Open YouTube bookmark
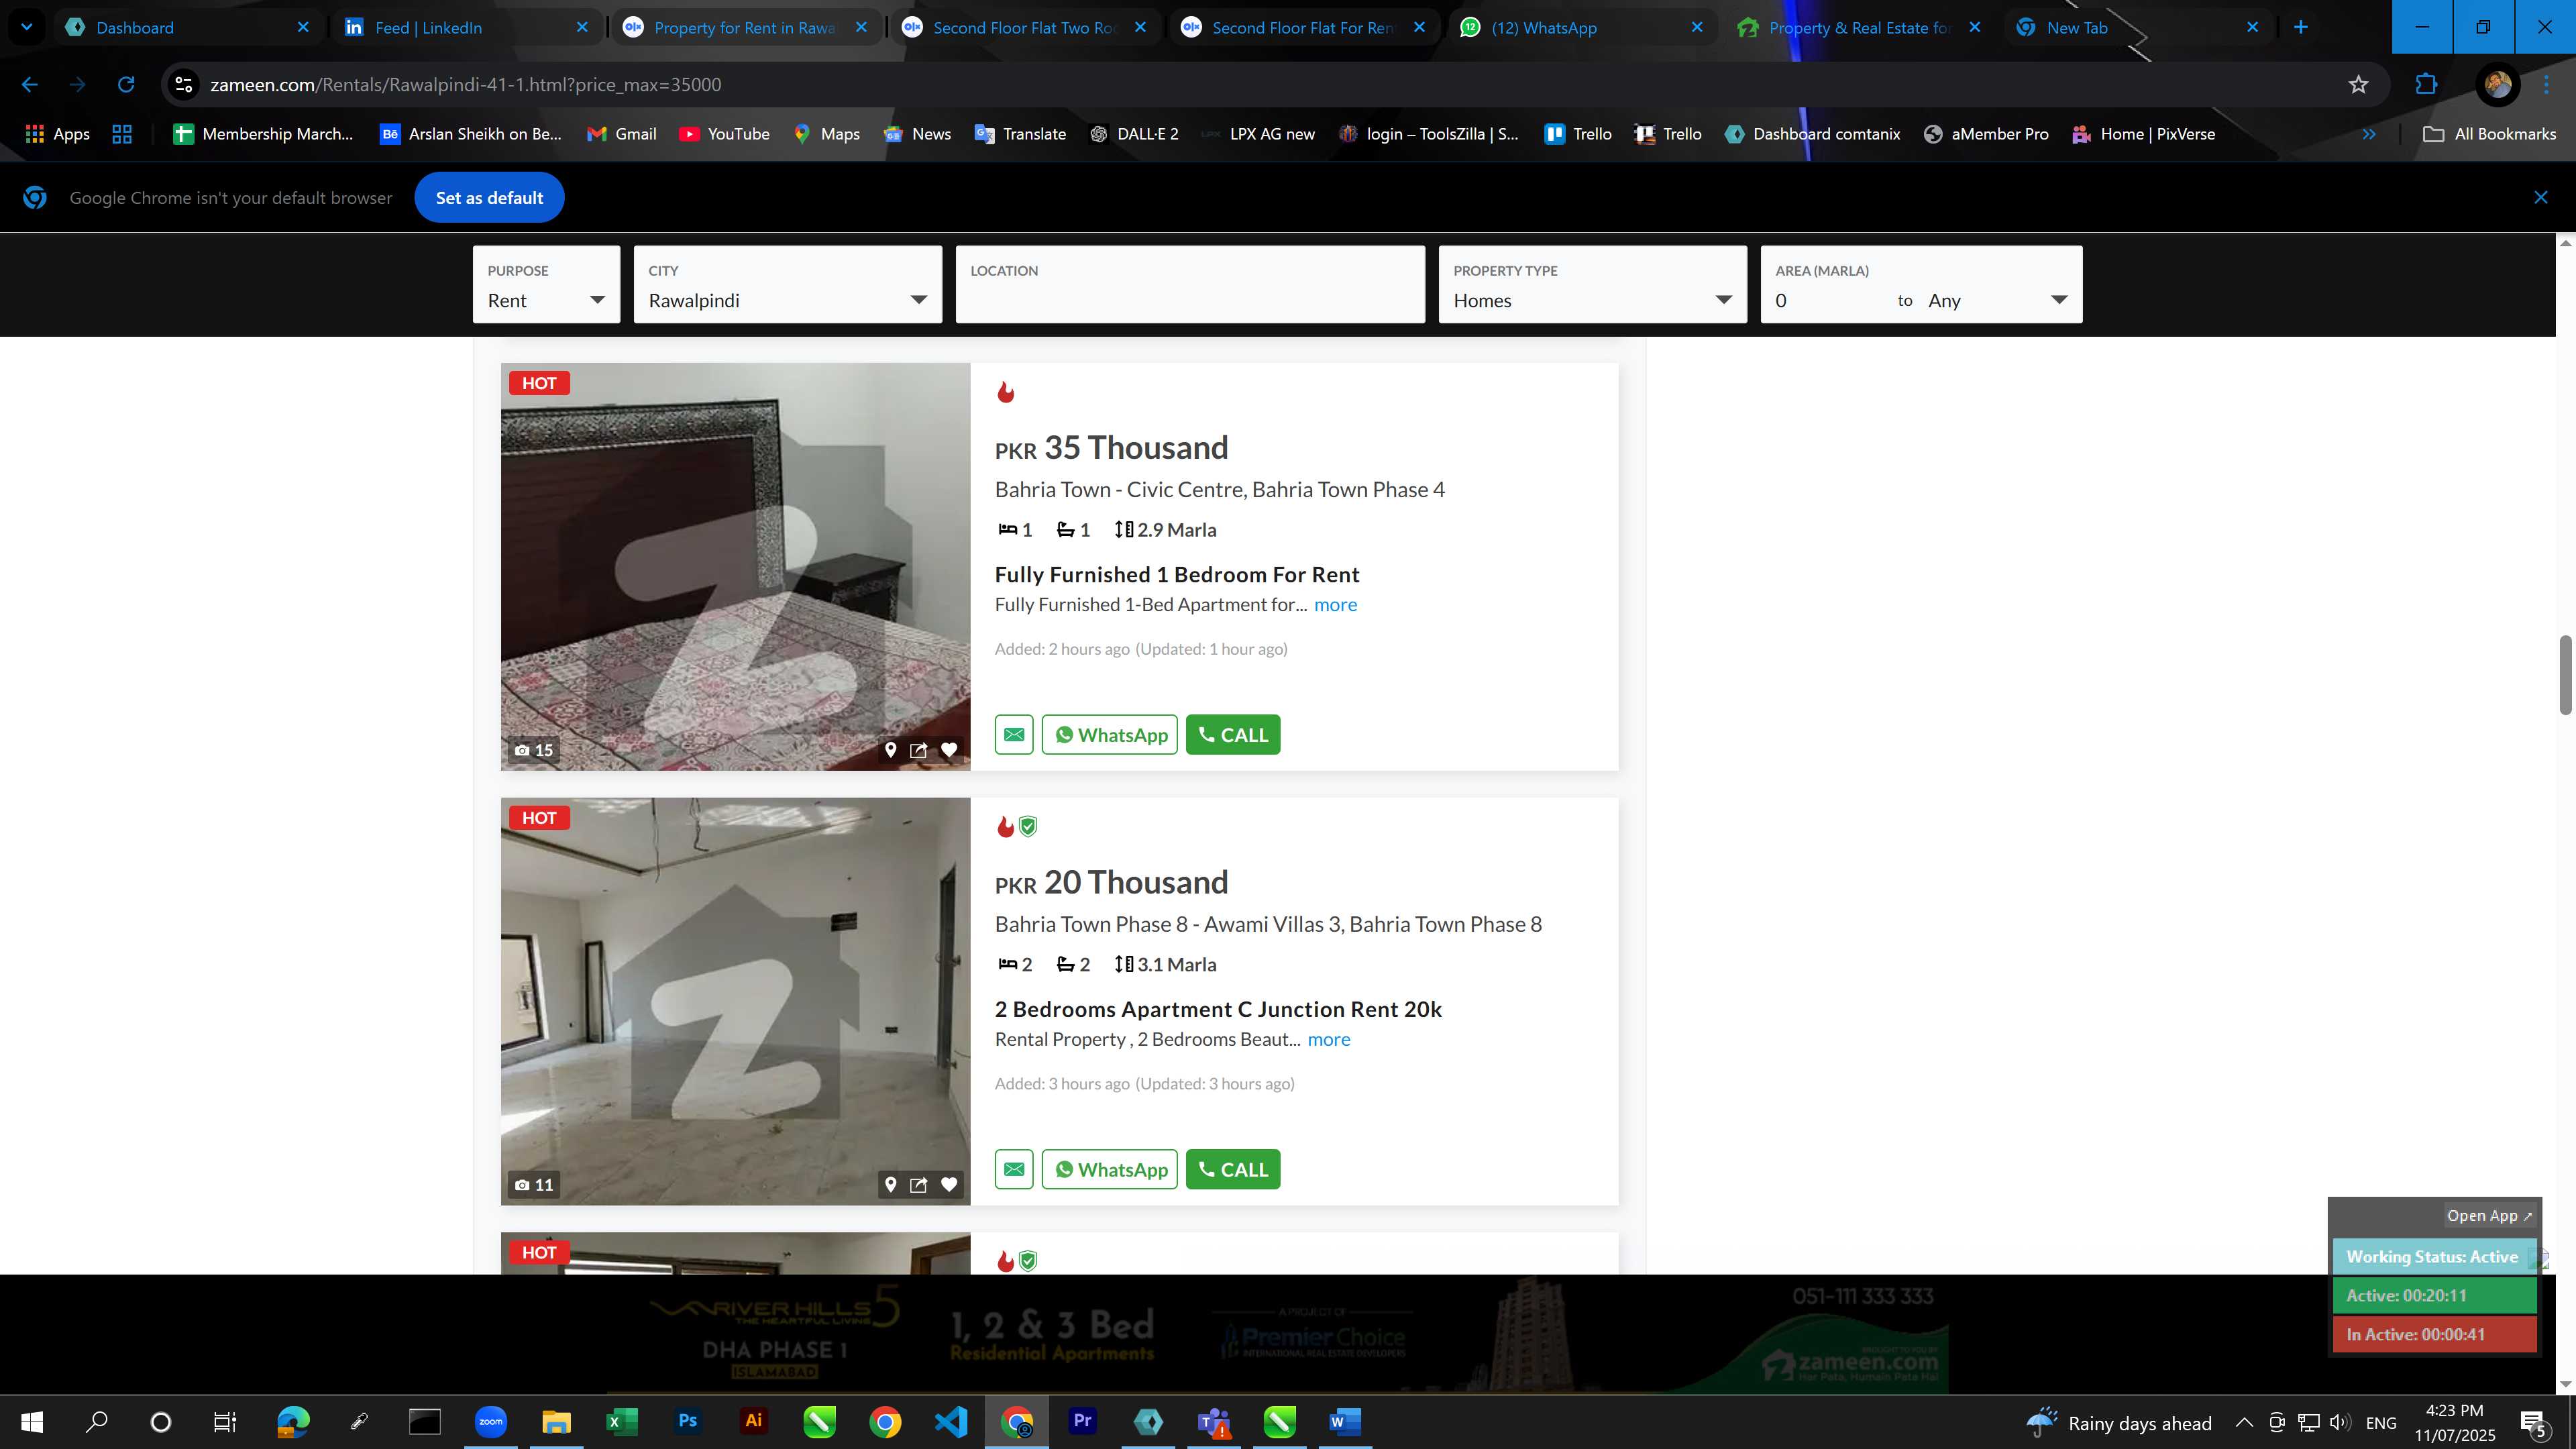This screenshot has width=2576, height=1449. 724,134
